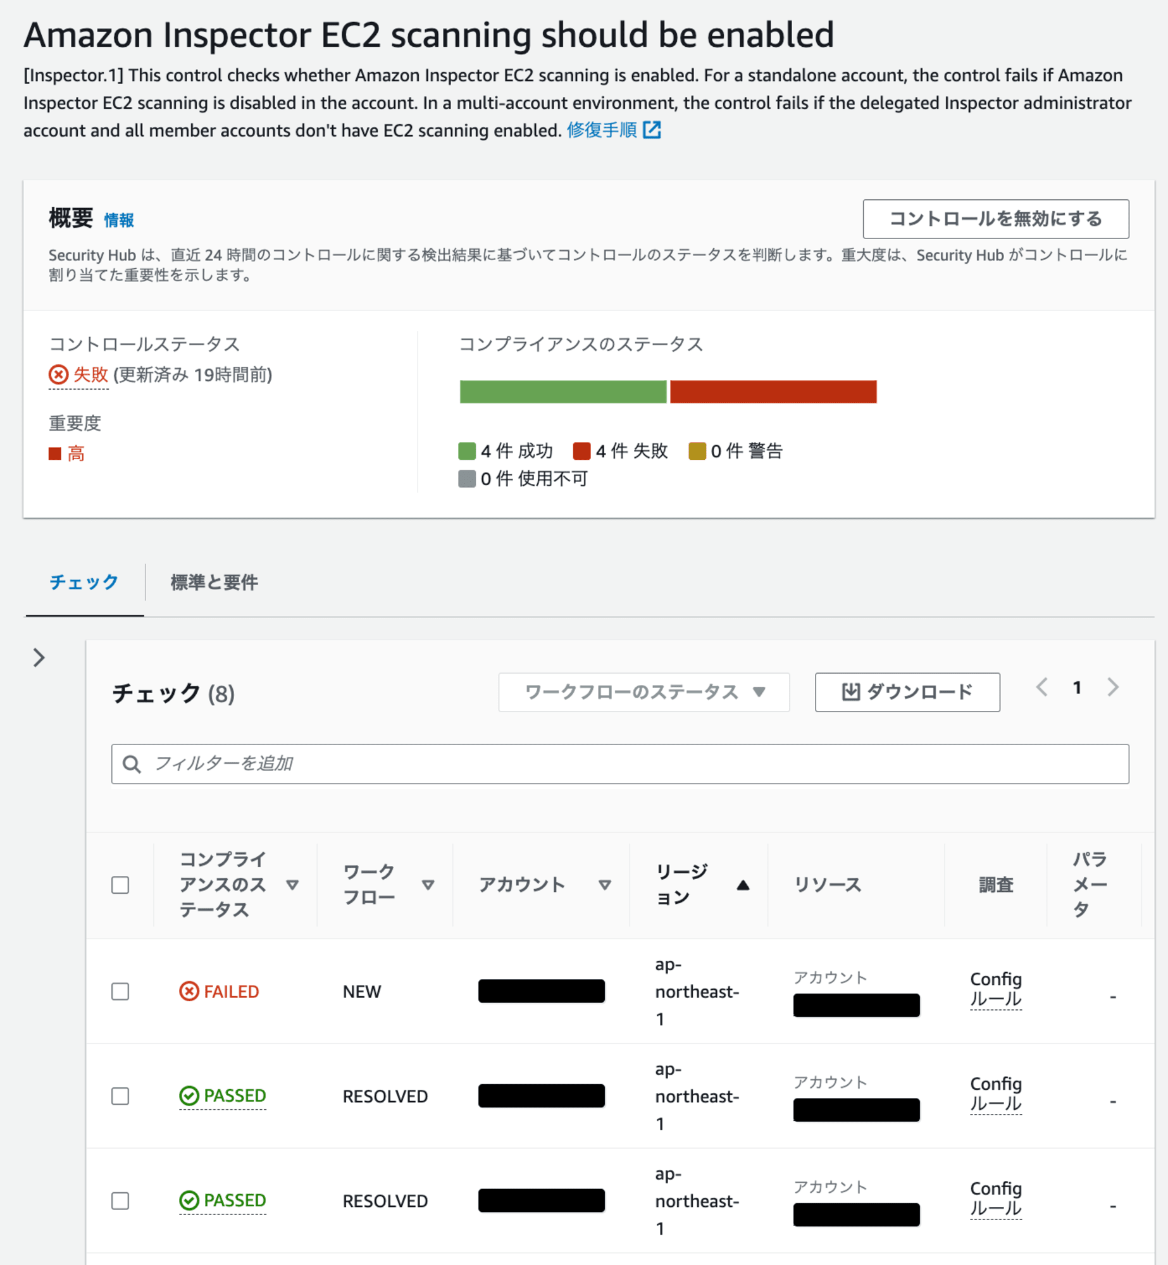Click the アカウント resource label in the FAILED row
The image size is (1168, 1265).
(830, 977)
